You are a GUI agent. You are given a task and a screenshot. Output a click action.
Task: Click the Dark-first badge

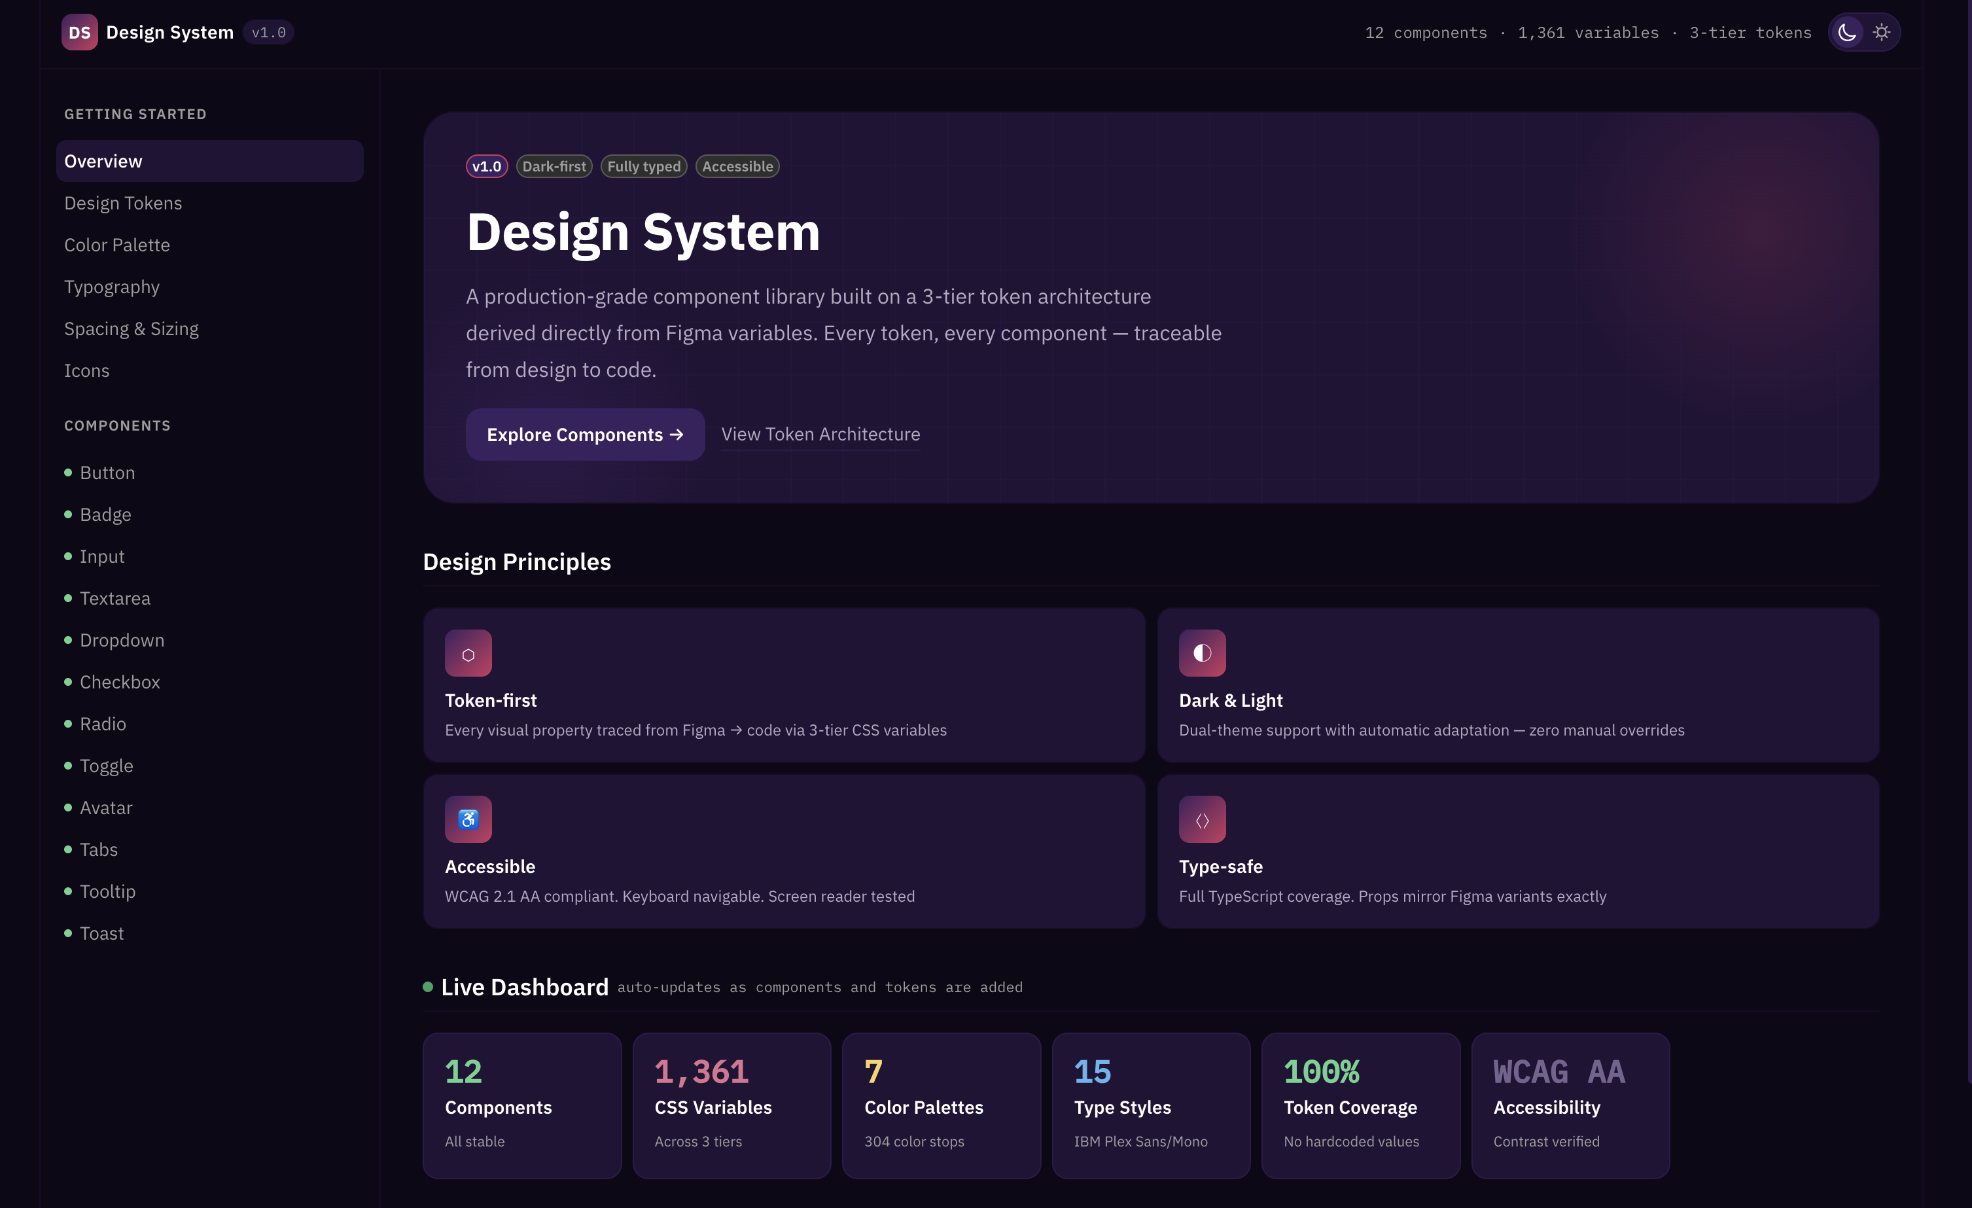tap(554, 166)
